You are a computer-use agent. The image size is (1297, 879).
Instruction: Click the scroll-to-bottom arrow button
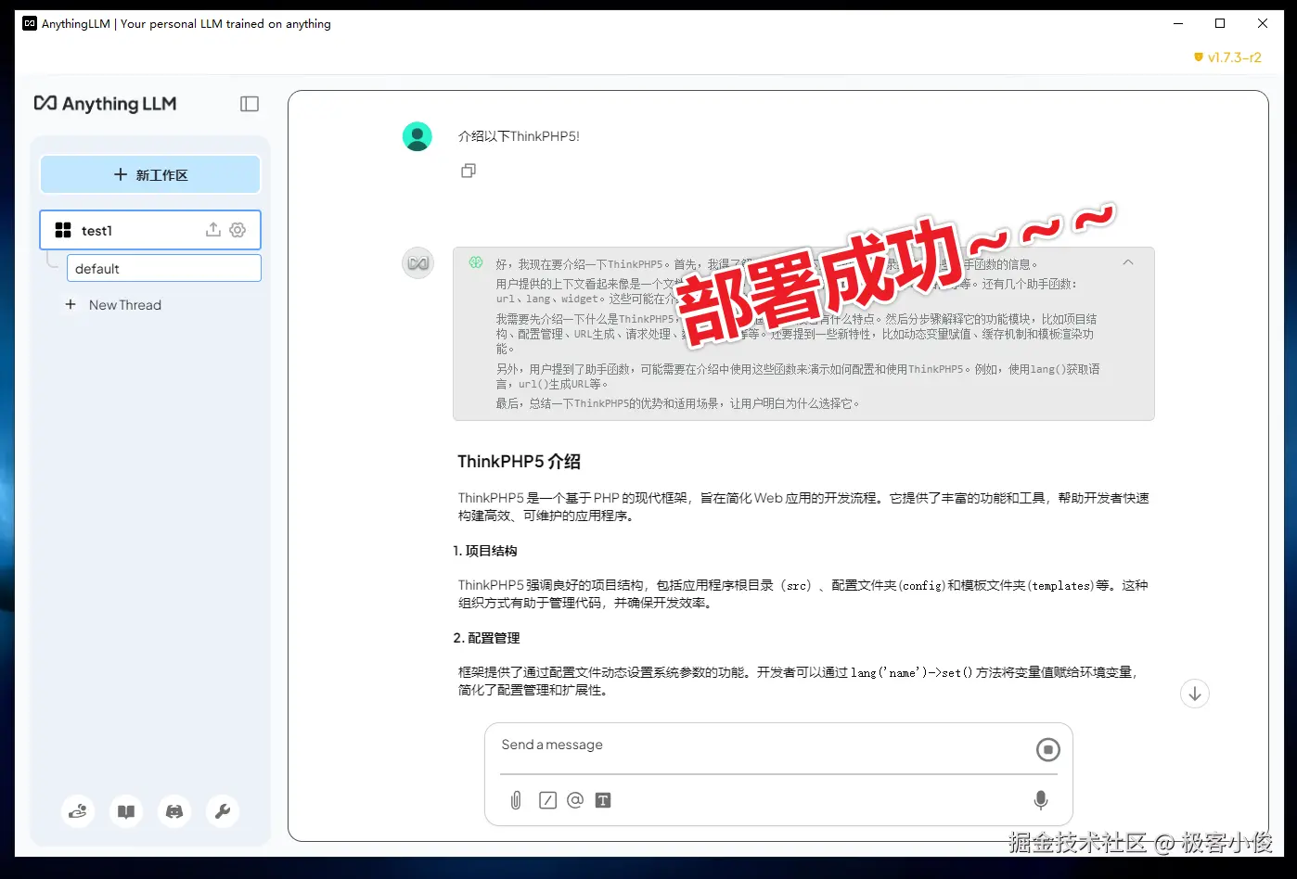[x=1195, y=694]
